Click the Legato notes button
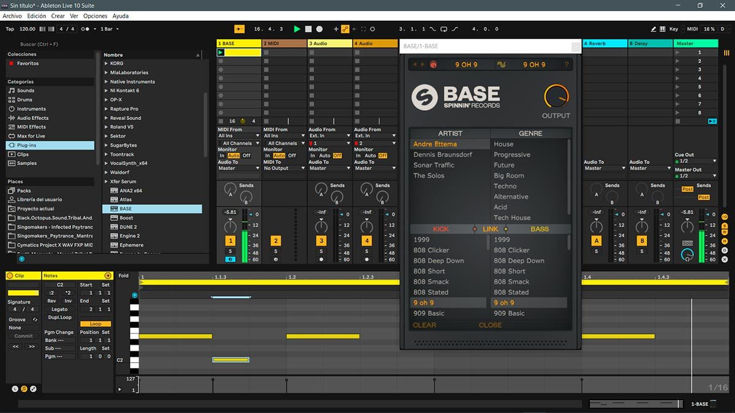Image resolution: width=735 pixels, height=413 pixels. click(x=59, y=310)
